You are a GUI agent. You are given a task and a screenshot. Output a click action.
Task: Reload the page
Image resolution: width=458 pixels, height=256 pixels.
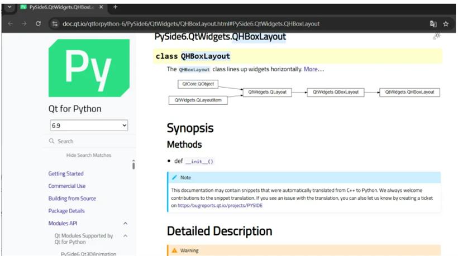[39, 23]
